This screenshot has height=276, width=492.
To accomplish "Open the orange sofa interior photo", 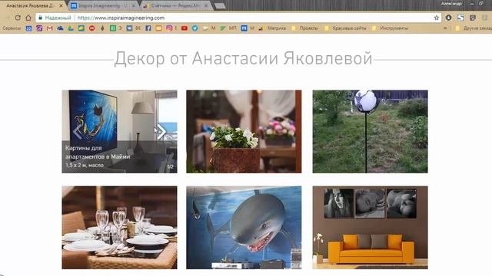I will (370, 228).
